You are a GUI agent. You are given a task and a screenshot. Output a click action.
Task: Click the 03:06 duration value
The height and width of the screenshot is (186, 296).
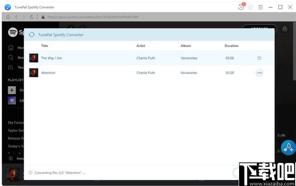pos(230,58)
